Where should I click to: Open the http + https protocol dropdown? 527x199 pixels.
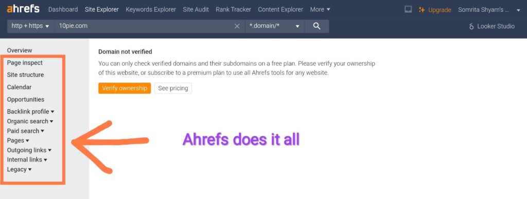point(30,26)
